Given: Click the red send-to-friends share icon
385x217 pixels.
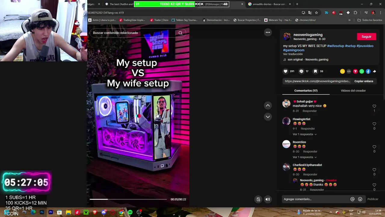Looking at the screenshot, I should coord(355,71).
